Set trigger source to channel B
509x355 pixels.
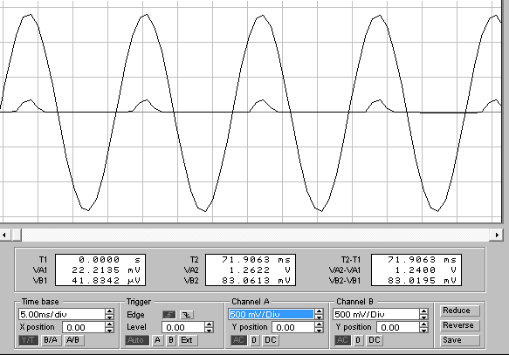[171, 340]
